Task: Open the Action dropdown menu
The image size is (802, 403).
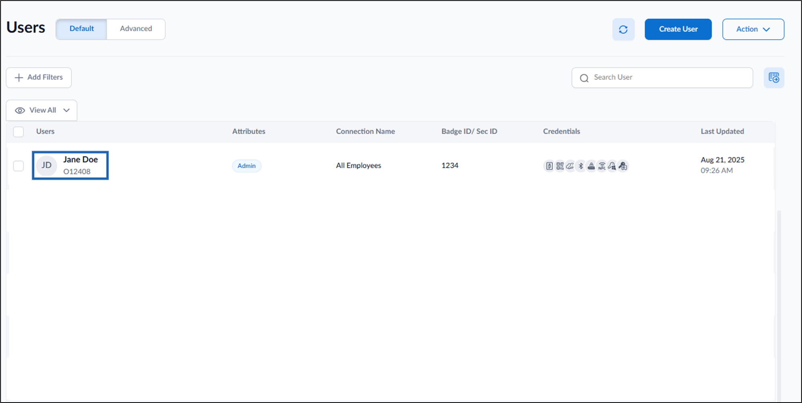Action: tap(753, 29)
